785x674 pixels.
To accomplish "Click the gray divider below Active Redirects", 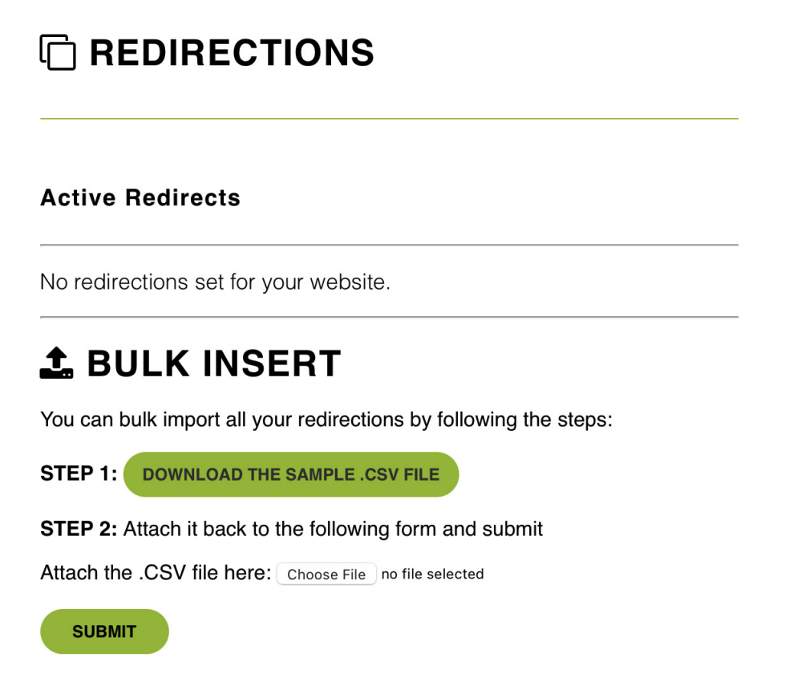I will [389, 245].
